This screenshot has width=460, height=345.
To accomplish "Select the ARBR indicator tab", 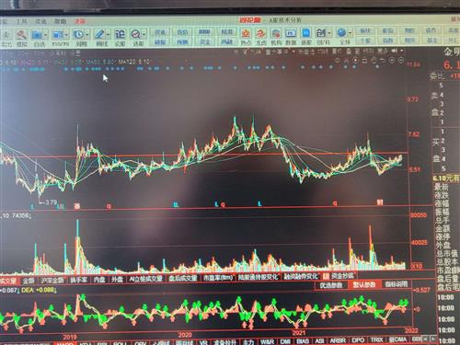I will (338, 340).
